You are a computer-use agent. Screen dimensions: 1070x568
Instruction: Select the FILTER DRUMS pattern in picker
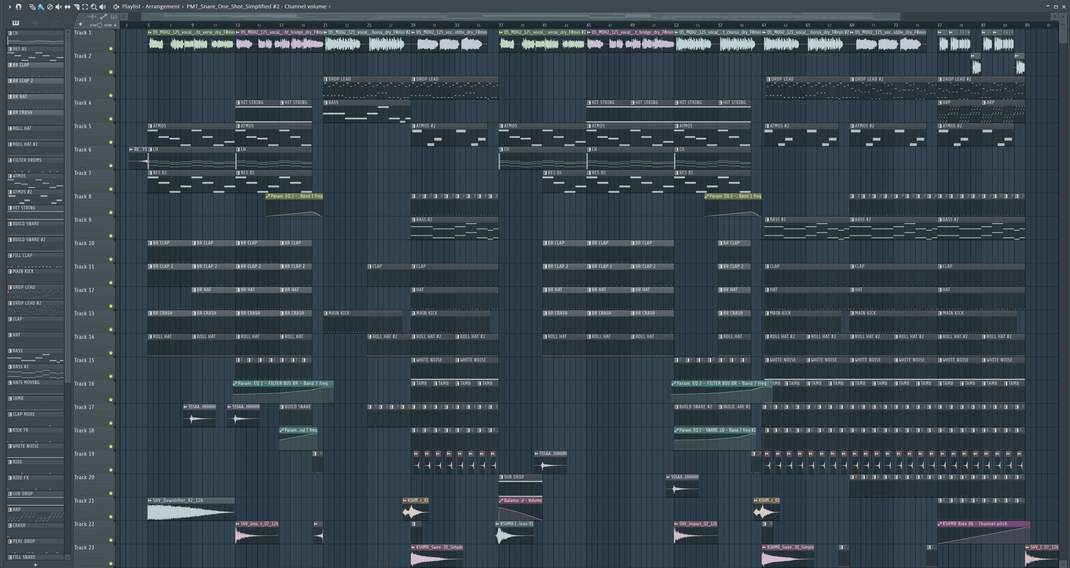pos(36,164)
